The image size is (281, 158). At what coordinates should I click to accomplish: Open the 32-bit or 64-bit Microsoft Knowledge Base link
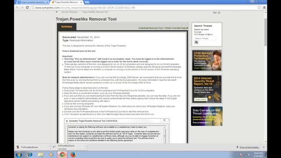pos(127,69)
